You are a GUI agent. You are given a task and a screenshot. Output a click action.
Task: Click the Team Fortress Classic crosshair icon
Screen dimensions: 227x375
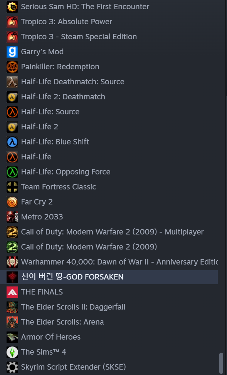coord(12,187)
